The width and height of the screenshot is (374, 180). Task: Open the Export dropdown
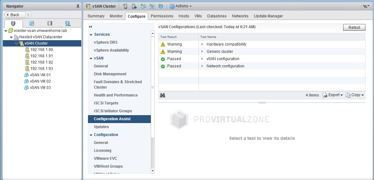click(x=333, y=95)
